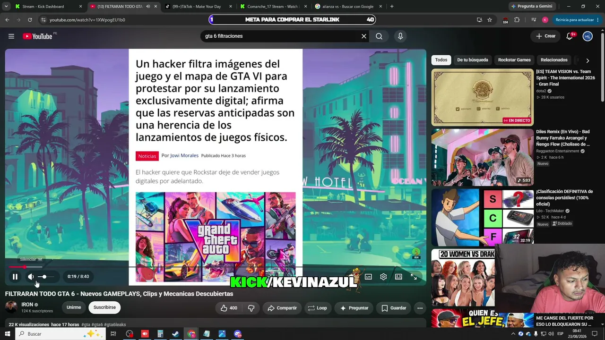Enable Loop for this video
The width and height of the screenshot is (605, 340).
click(x=317, y=308)
